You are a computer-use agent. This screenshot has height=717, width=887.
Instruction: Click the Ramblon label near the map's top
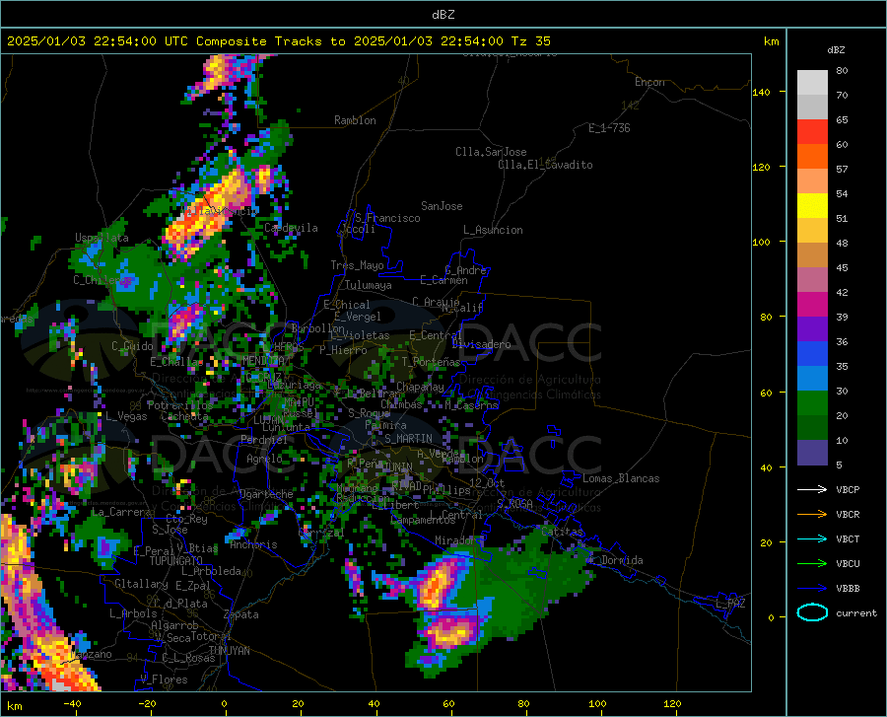[355, 120]
